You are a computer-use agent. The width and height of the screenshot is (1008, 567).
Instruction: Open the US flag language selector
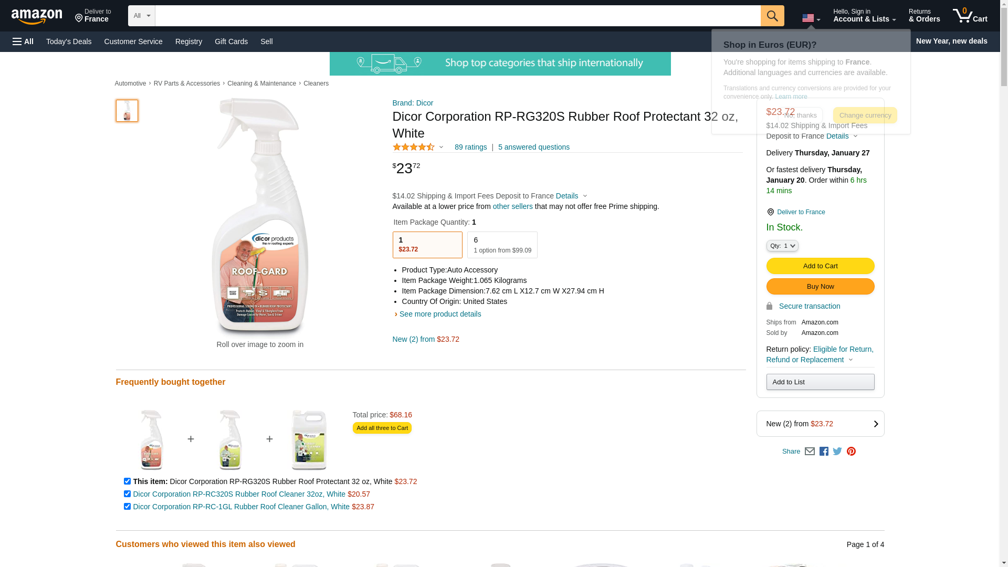tap(811, 18)
